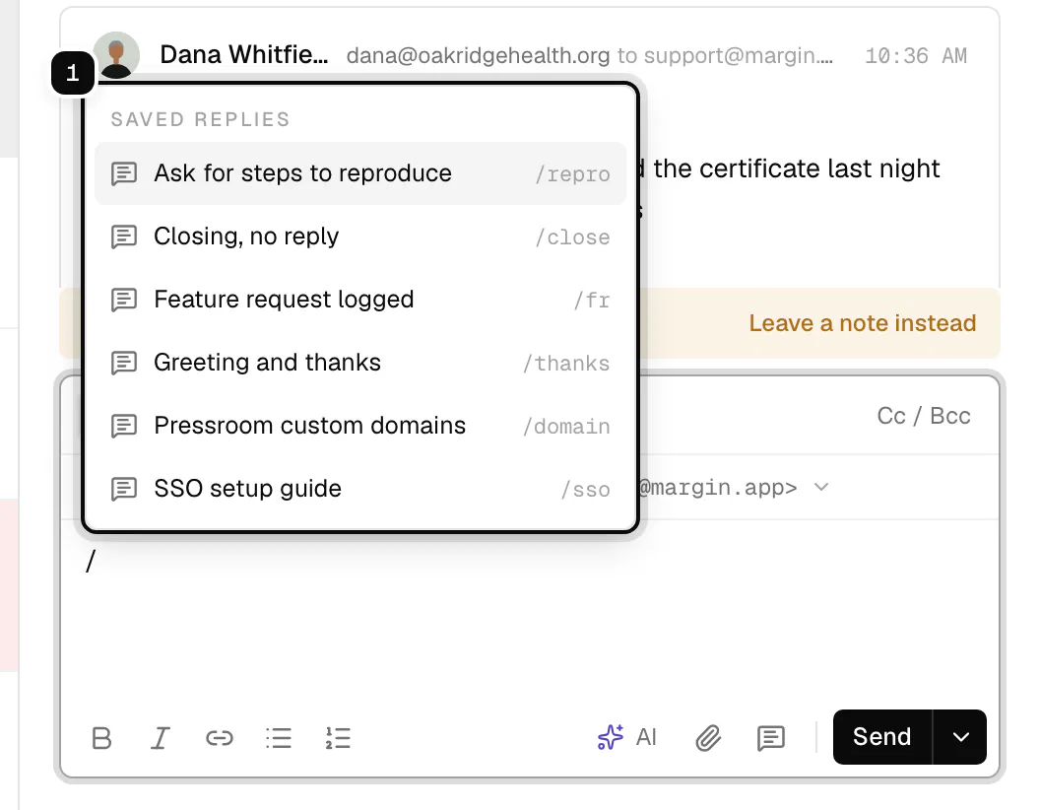Open the Send options dropdown arrow

click(960, 737)
